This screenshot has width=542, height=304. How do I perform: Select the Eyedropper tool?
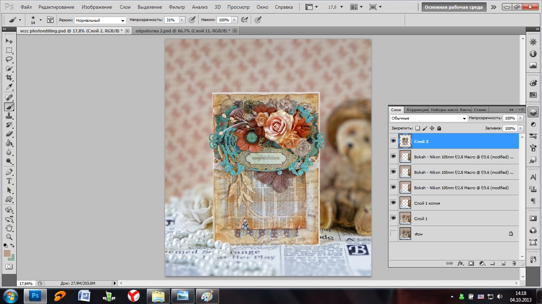9,87
